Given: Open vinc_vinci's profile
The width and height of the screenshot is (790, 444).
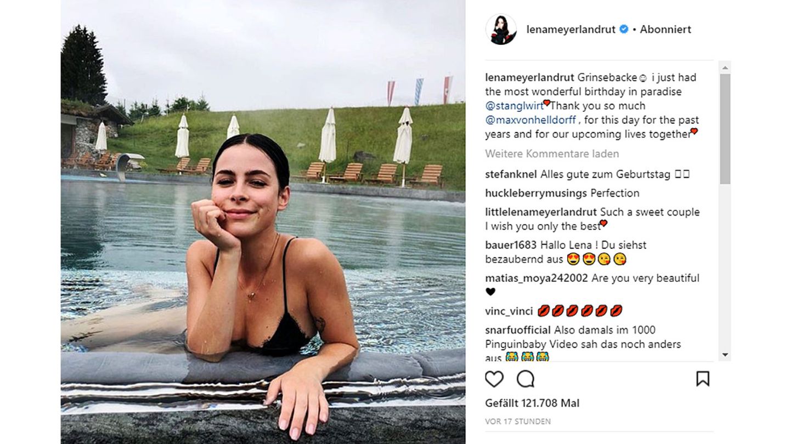Looking at the screenshot, I should [509, 312].
